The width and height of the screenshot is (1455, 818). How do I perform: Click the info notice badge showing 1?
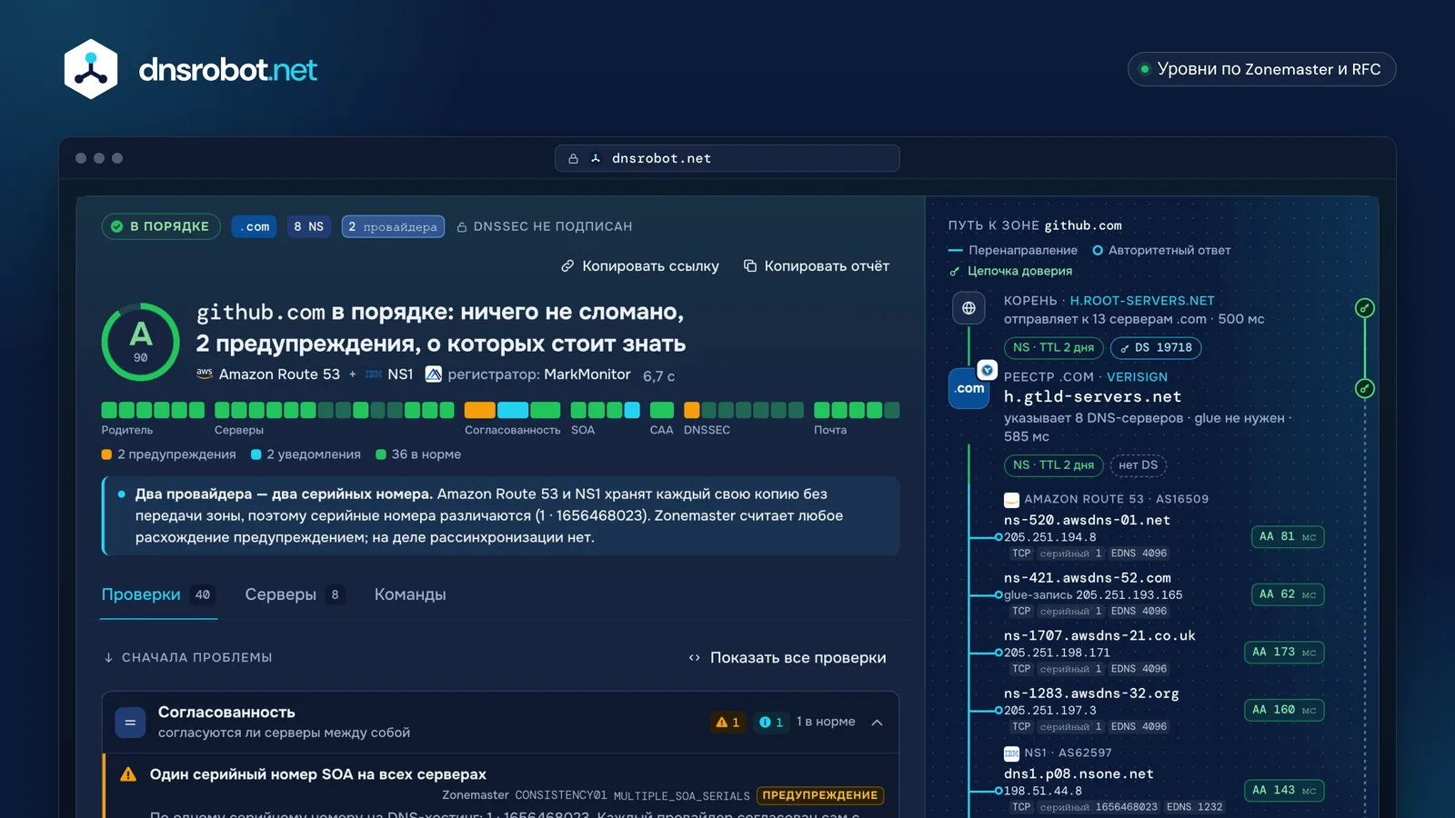771,723
